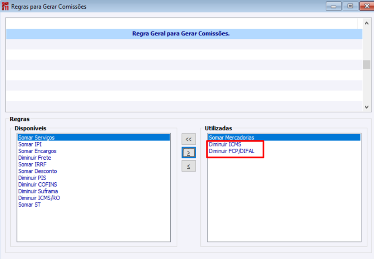Click the scroll down arrow of the grid
374x259 pixels.
coord(366,107)
